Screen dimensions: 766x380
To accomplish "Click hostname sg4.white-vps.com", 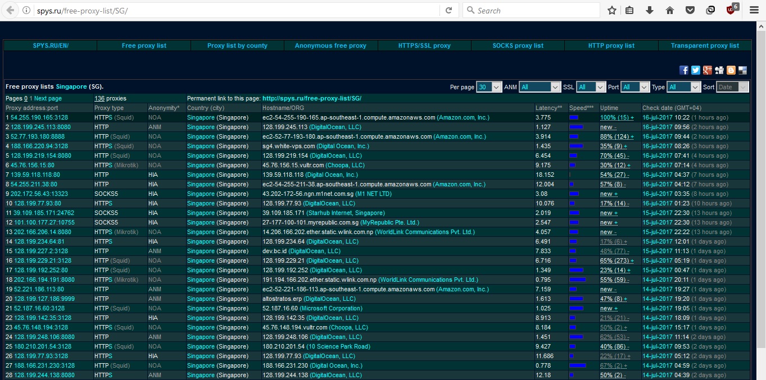I will point(287,146).
